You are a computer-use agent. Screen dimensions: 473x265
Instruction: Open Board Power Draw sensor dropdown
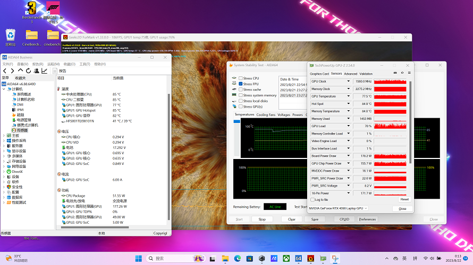[x=349, y=156]
